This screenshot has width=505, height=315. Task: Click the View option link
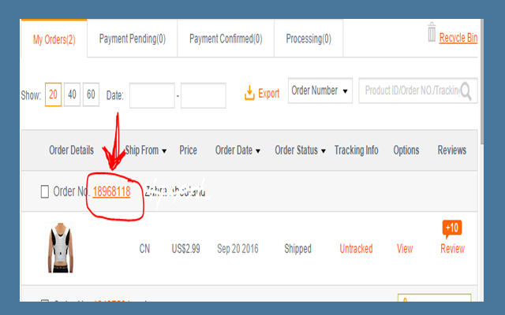pyautogui.click(x=405, y=249)
